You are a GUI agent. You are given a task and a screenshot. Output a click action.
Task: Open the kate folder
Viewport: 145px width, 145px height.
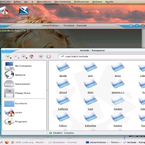[x=90, y=103]
